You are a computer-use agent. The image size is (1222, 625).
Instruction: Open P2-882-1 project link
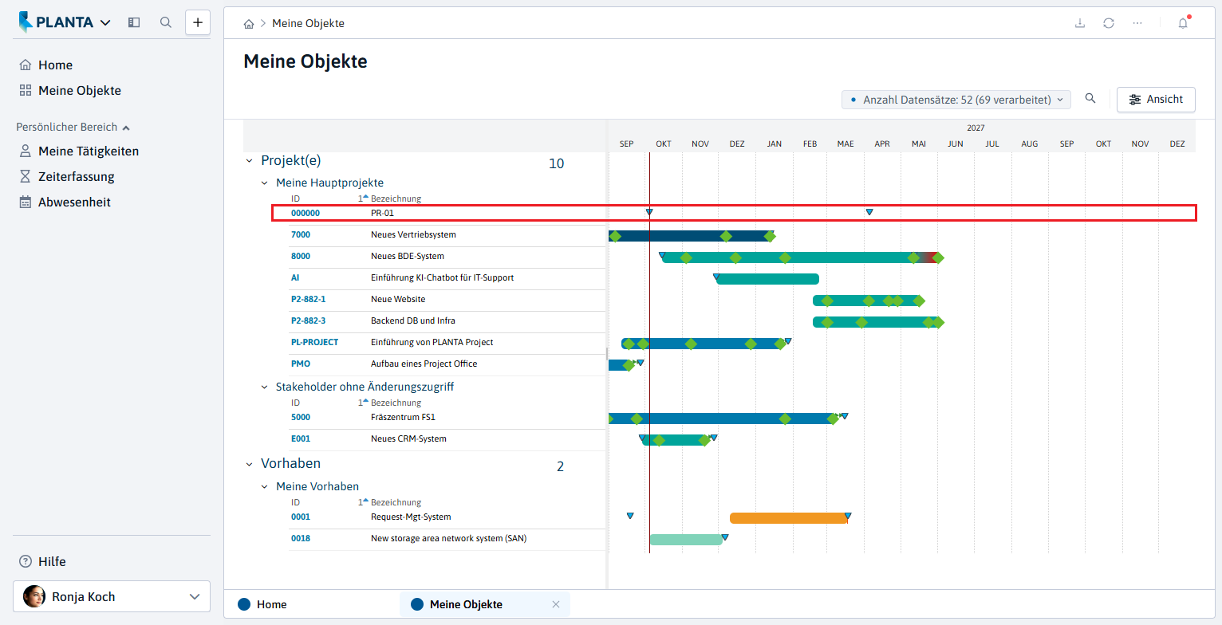[309, 300]
